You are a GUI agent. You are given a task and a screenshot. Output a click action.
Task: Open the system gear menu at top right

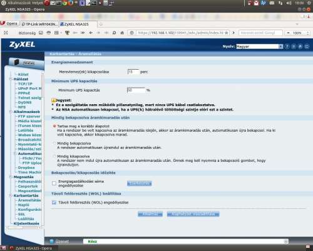[x=309, y=3]
